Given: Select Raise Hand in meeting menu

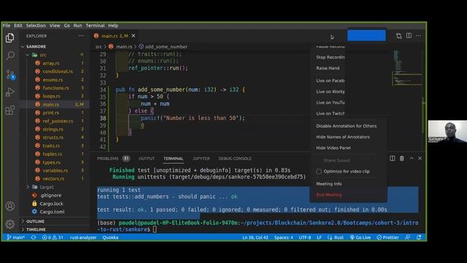Looking at the screenshot, I should [x=328, y=68].
